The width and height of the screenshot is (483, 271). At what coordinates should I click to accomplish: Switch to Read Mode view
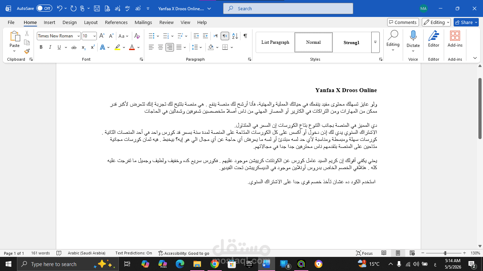pos(384,253)
